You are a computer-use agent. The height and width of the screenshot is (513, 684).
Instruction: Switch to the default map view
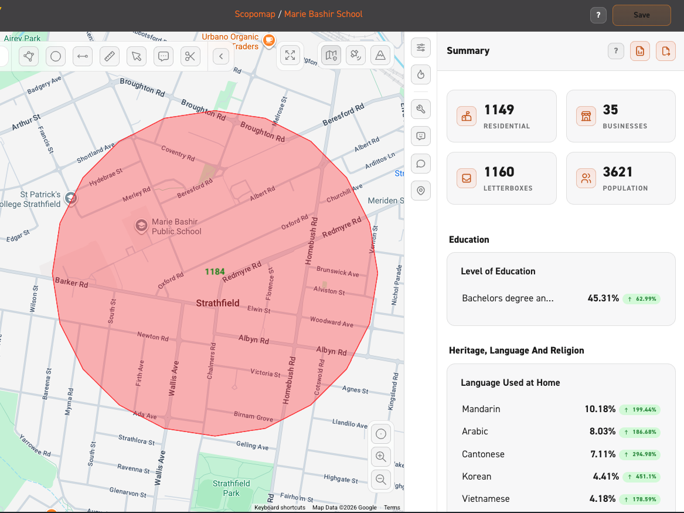tap(332, 55)
